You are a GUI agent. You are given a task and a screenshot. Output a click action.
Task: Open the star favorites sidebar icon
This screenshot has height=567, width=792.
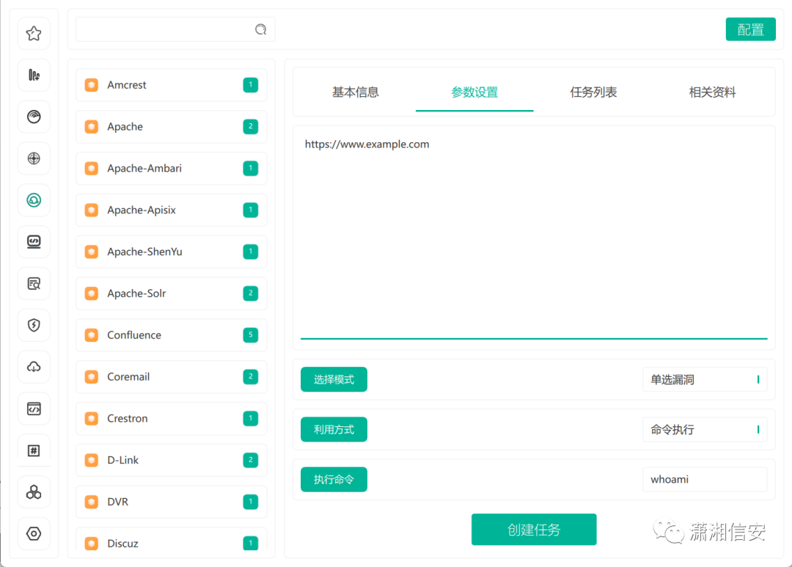[34, 33]
